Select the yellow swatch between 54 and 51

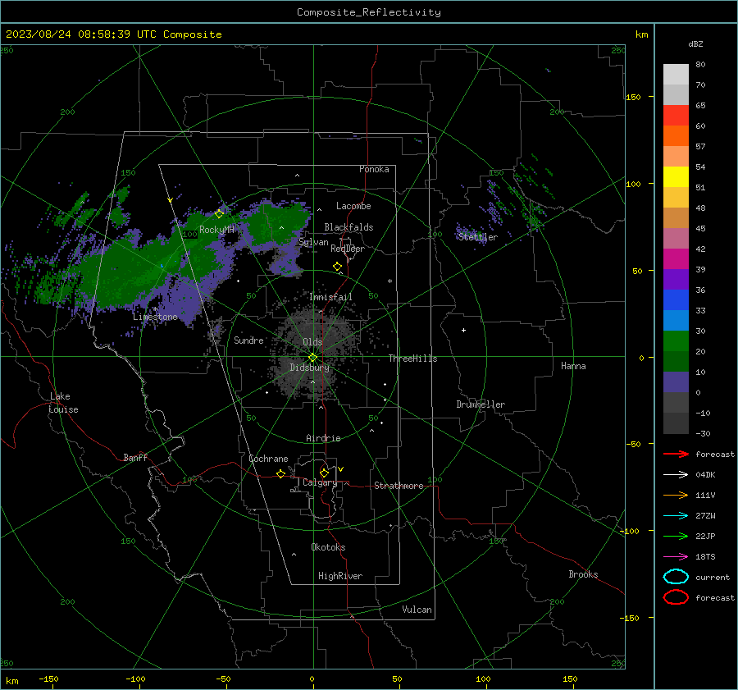(676, 176)
